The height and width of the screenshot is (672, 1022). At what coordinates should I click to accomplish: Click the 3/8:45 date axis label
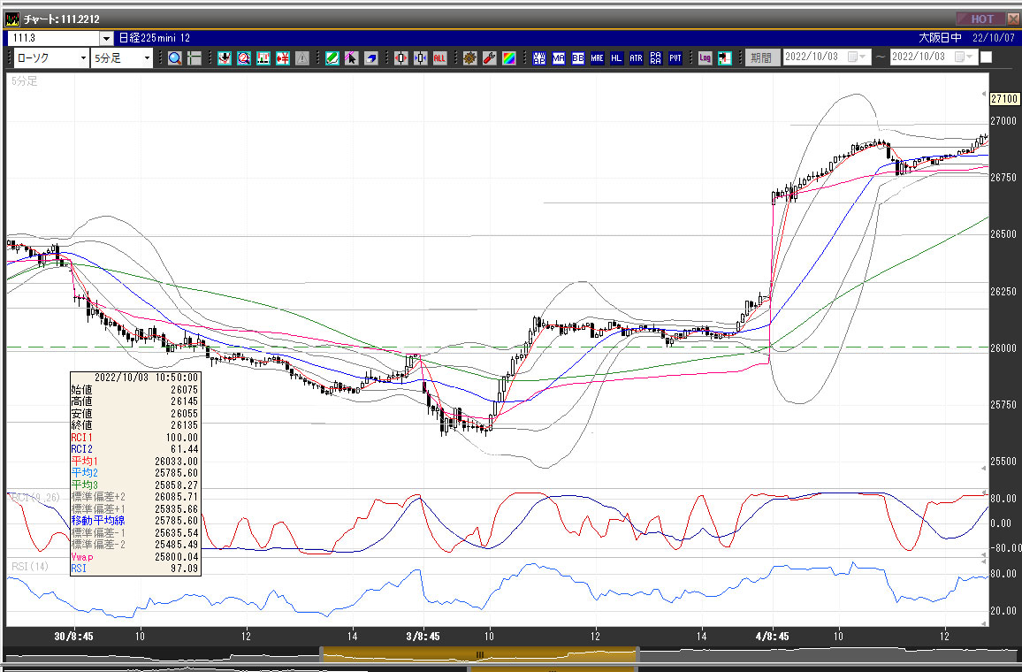pyautogui.click(x=423, y=636)
